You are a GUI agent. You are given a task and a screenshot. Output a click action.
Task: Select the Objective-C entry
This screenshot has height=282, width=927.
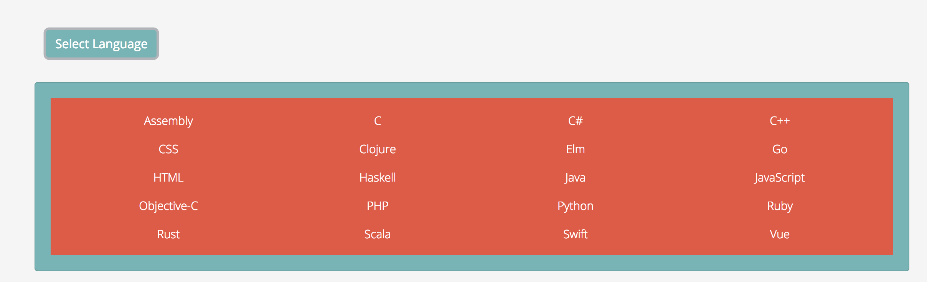(168, 206)
